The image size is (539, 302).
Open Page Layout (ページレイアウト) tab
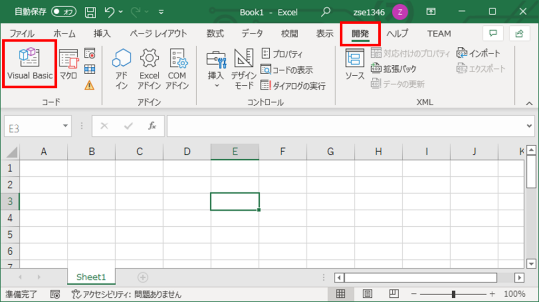158,34
